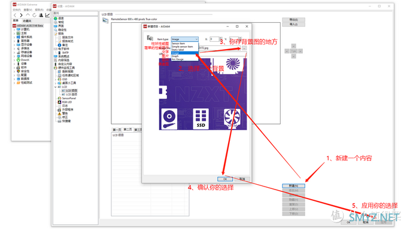Collapse the LCD tree node
The image size is (407, 229).
55,87
